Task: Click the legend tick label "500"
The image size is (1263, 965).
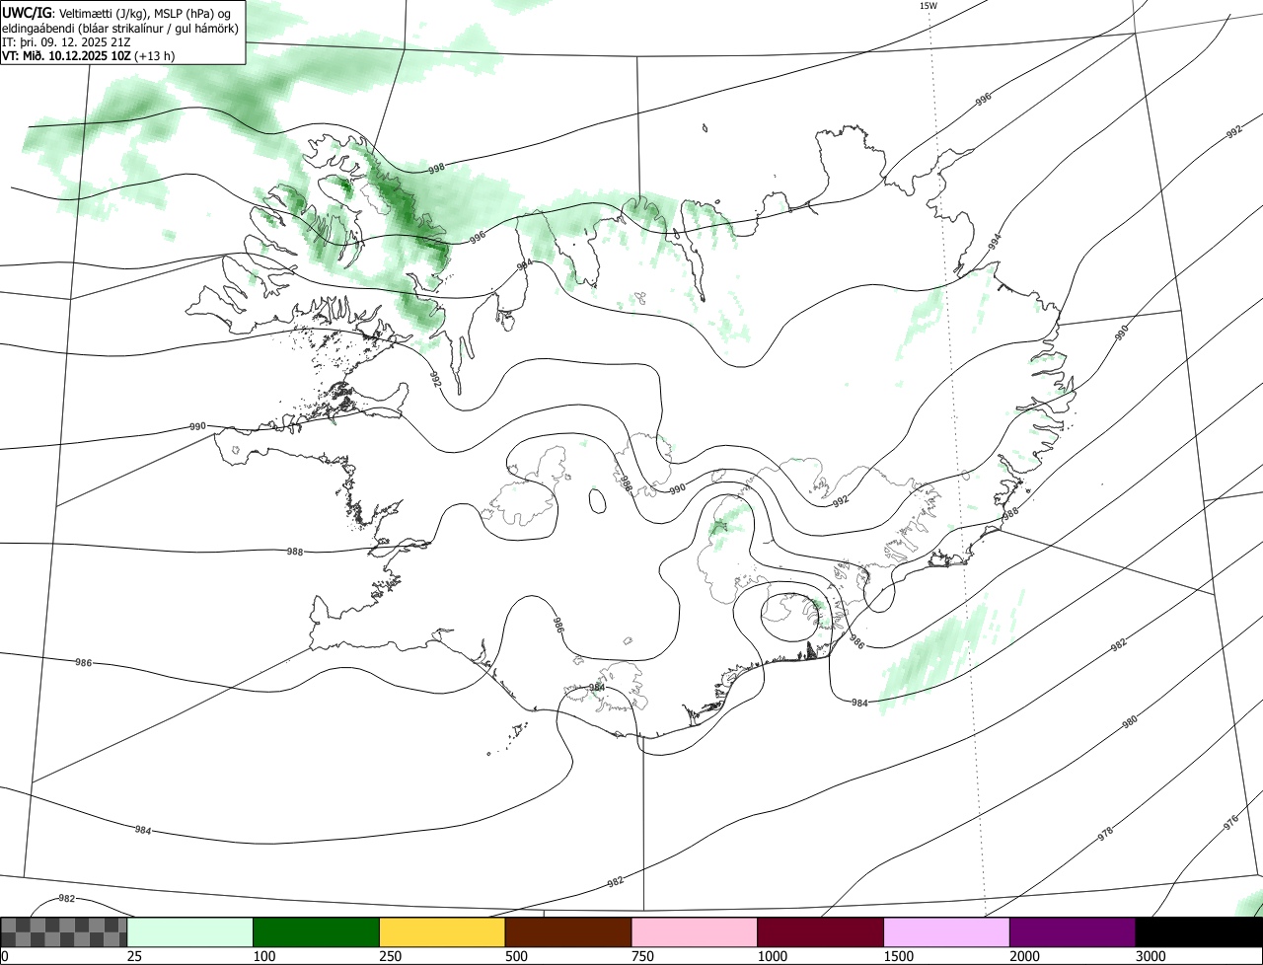Action: click(517, 956)
